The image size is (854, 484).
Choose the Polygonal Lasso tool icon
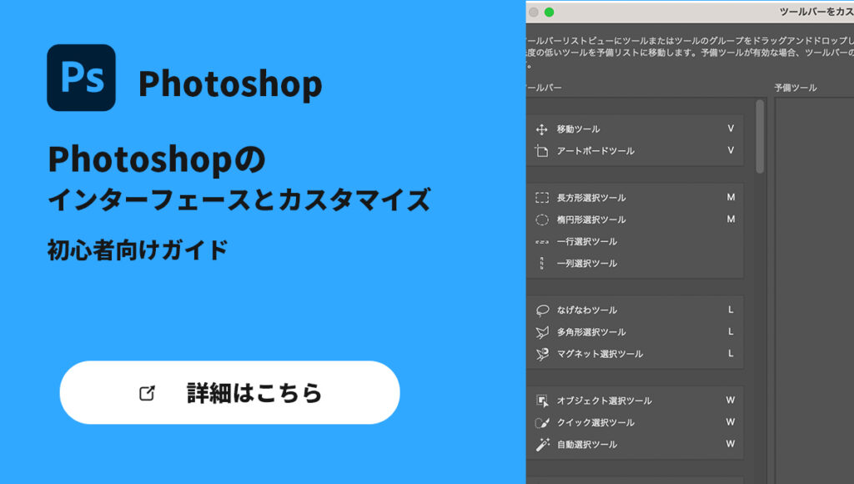click(541, 332)
